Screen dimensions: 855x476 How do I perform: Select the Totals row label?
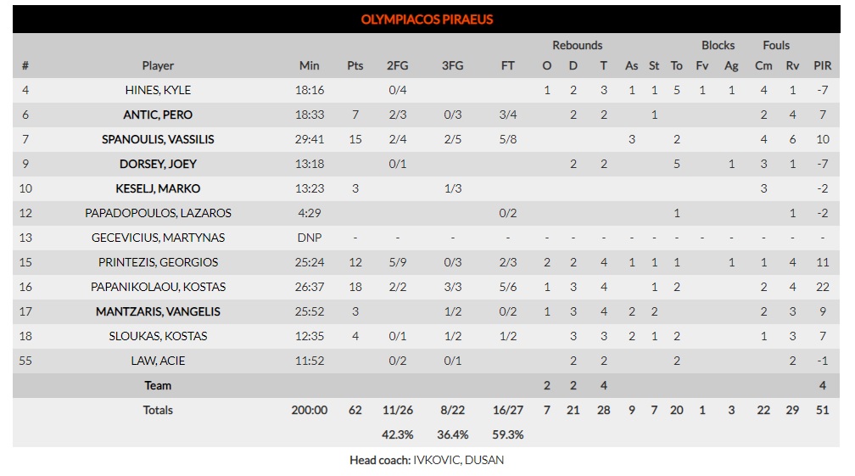158,410
